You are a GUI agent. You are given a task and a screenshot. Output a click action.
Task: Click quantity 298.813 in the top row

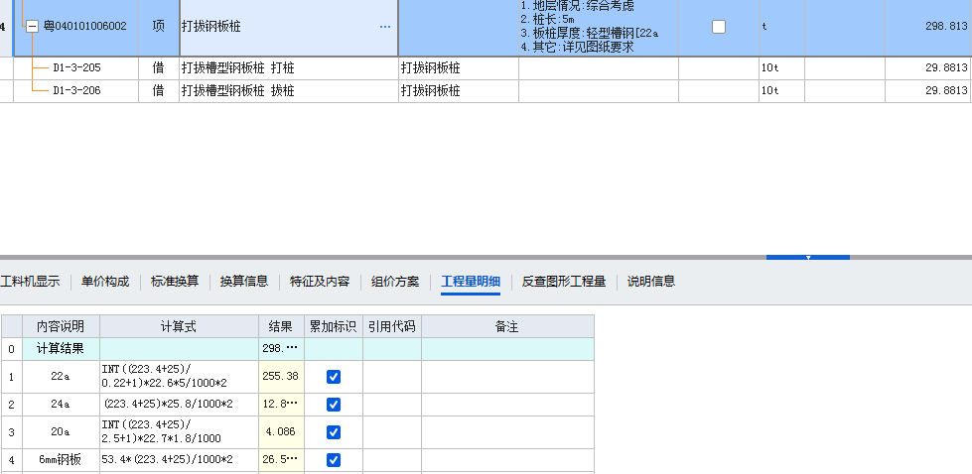946,27
